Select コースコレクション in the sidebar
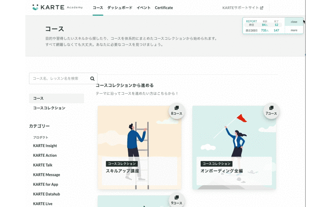Image resolution: width=331 pixels, height=207 pixels. pyautogui.click(x=49, y=108)
